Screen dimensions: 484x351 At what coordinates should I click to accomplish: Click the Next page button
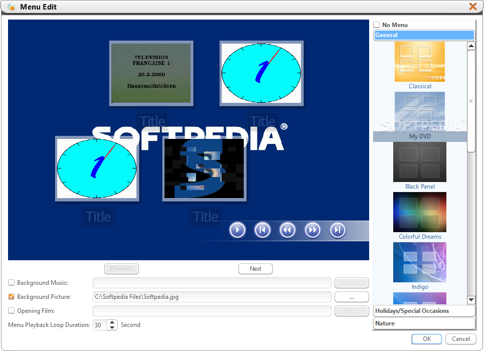pyautogui.click(x=255, y=269)
